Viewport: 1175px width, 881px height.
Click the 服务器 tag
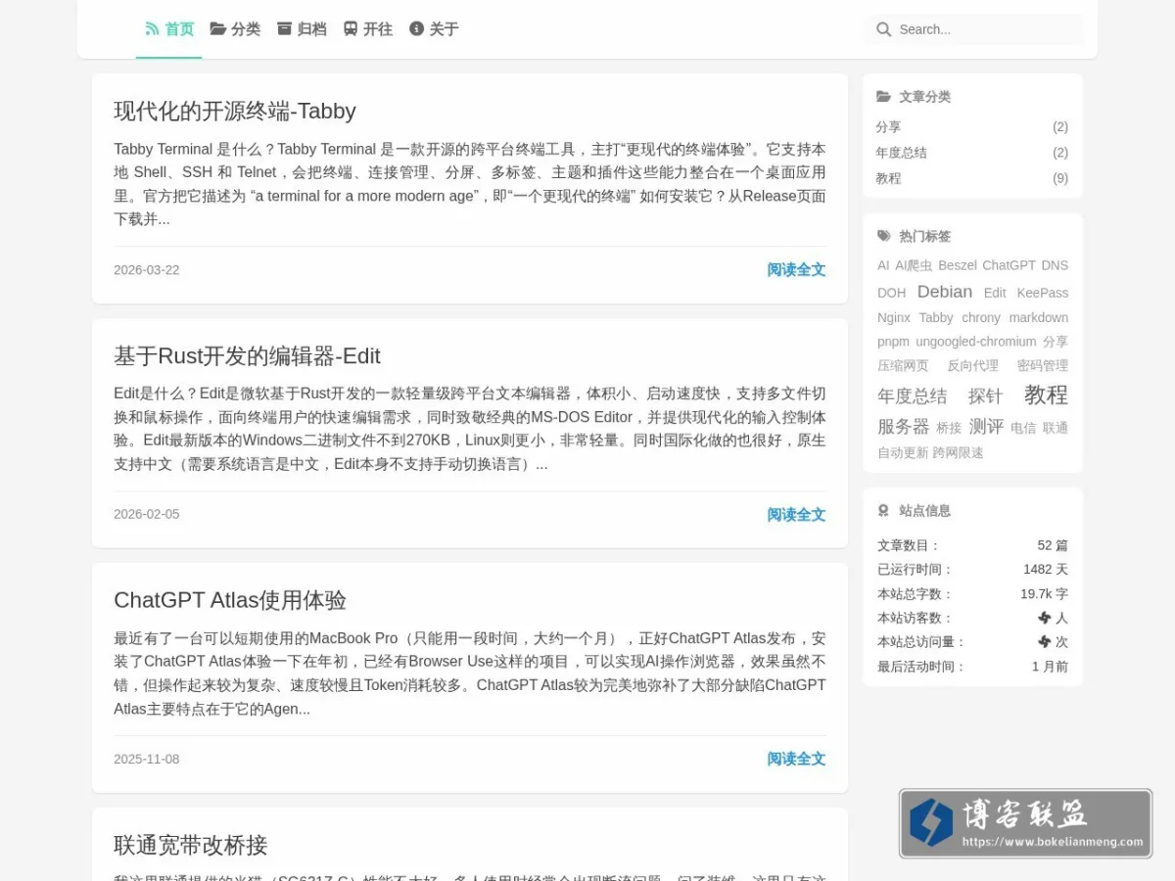[x=904, y=427]
